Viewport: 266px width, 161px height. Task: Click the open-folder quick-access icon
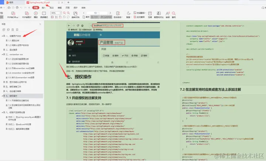click(x=9, y=8)
